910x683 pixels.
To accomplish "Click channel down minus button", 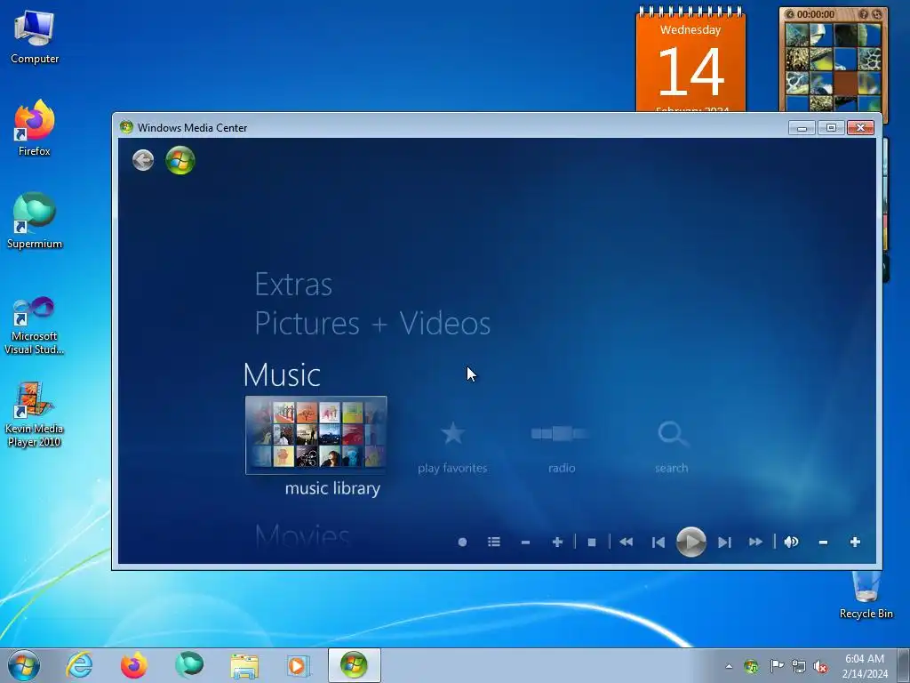I will (x=525, y=542).
